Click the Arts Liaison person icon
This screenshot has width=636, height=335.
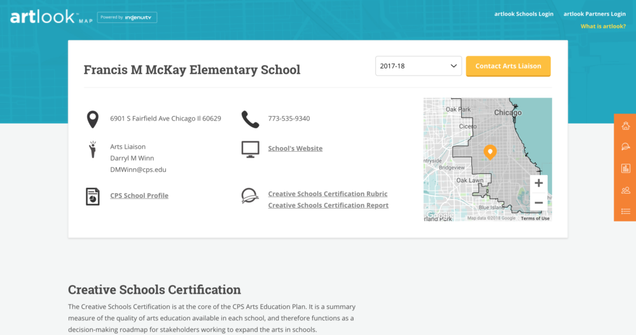(93, 149)
